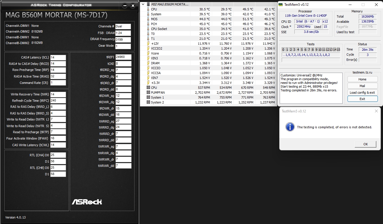Click the Vcore lightning bolt icon
Screen dimensions: 383x224
[148, 53]
